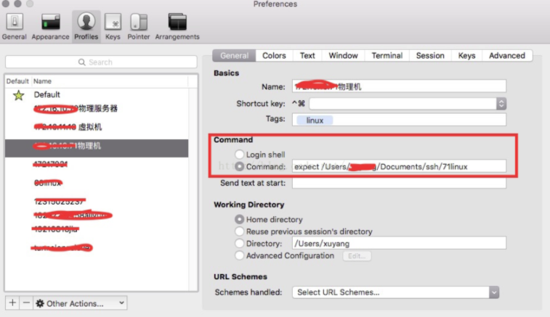Switch to the Terminal tab
The image size is (550, 317).
pyautogui.click(x=387, y=55)
